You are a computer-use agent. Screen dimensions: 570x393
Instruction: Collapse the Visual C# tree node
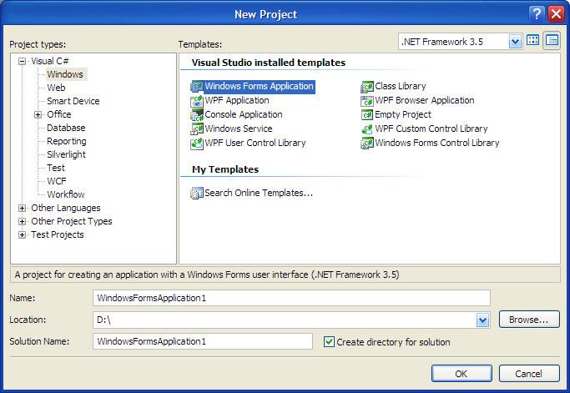click(x=23, y=61)
